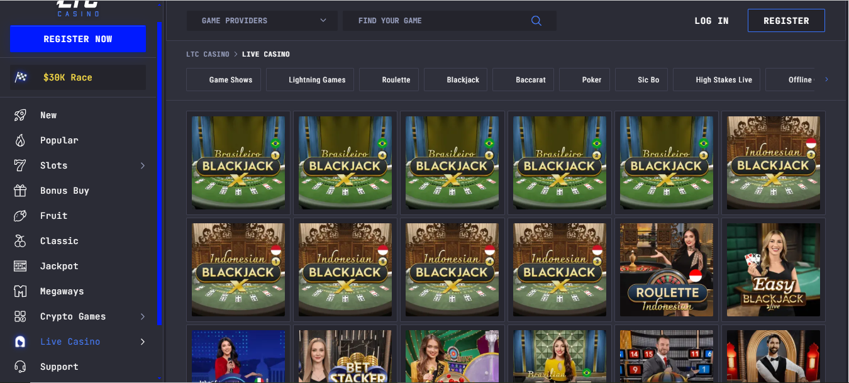Open the Classic cherries icon
Viewport: 849px width, 383px height.
20,241
